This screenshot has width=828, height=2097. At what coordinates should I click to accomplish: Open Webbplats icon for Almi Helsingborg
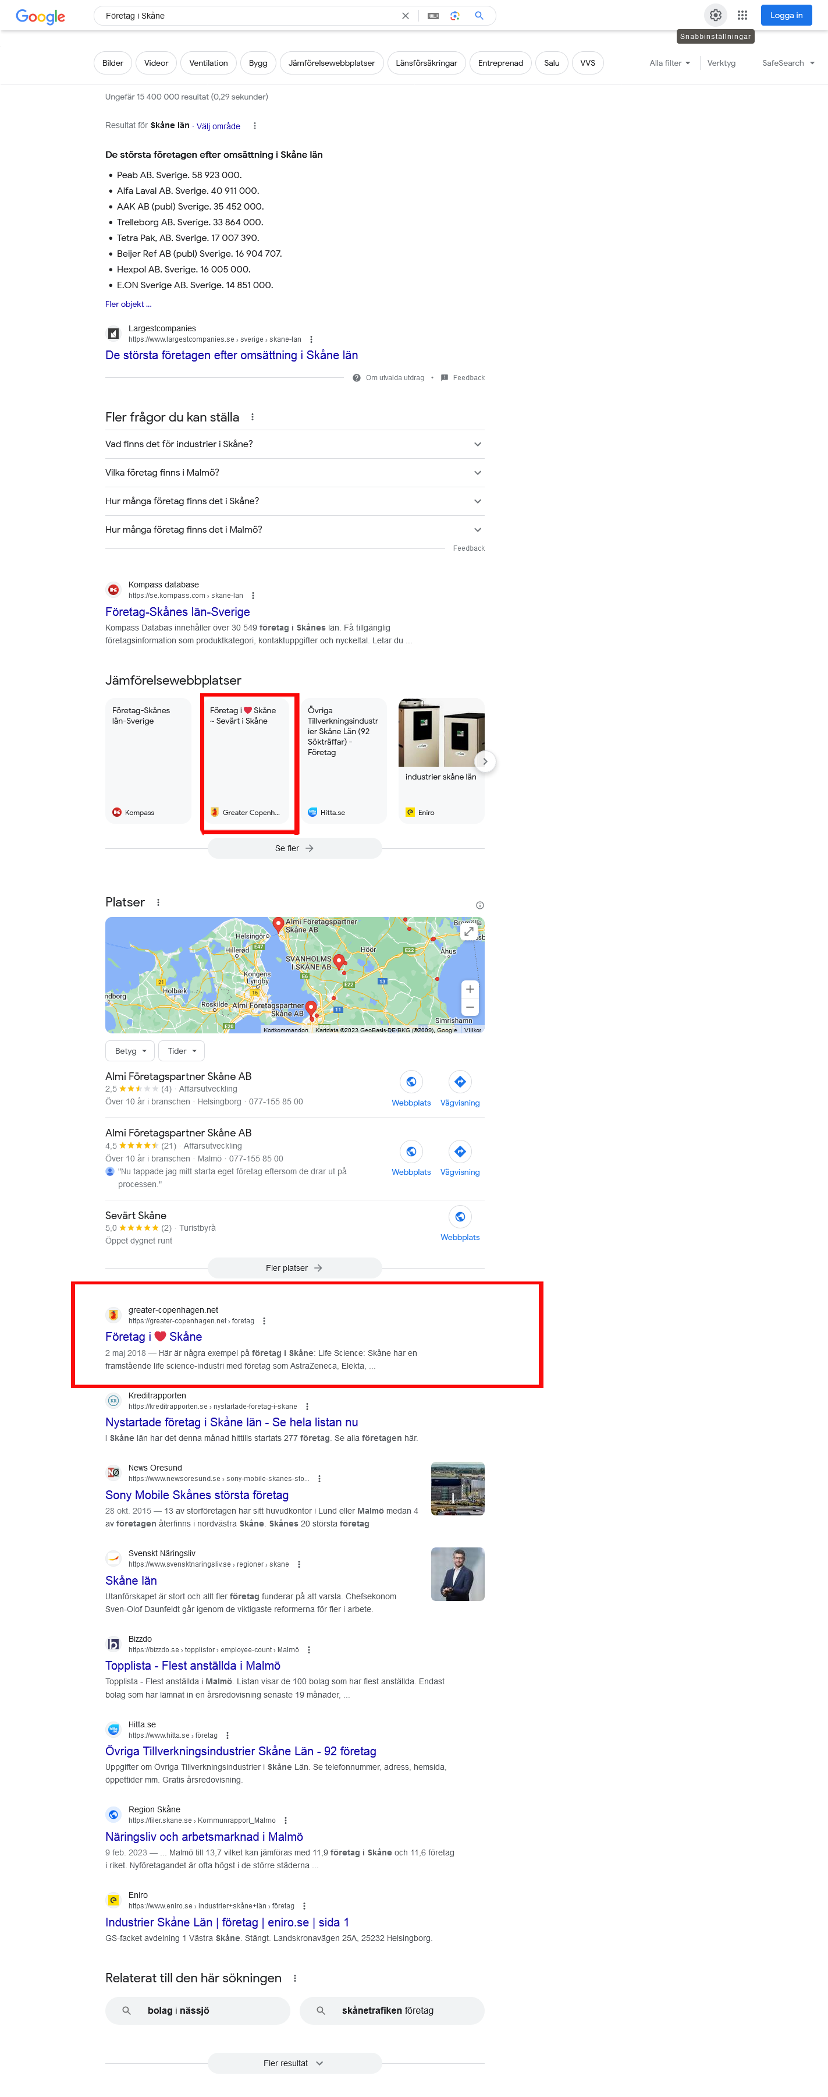[x=411, y=1082]
